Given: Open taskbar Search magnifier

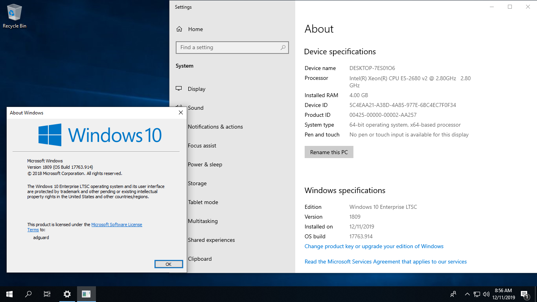Looking at the screenshot, I should (28, 294).
